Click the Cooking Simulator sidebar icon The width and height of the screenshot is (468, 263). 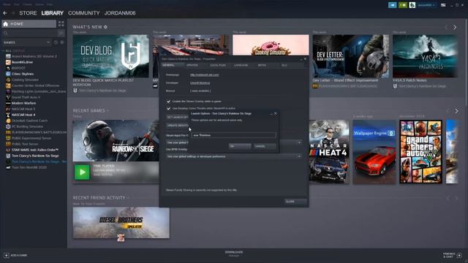[x=8, y=80]
